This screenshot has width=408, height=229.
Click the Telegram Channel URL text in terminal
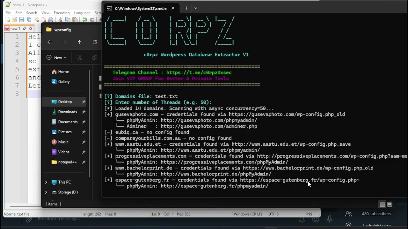[199, 73]
